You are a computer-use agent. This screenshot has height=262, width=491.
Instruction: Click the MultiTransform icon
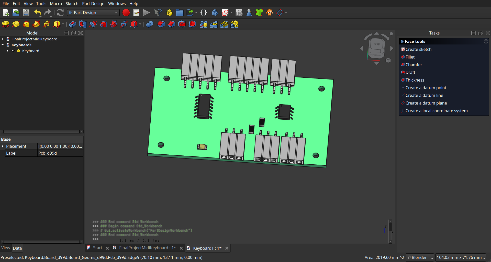coord(234,24)
